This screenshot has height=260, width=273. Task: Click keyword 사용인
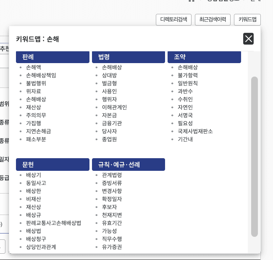109,91
